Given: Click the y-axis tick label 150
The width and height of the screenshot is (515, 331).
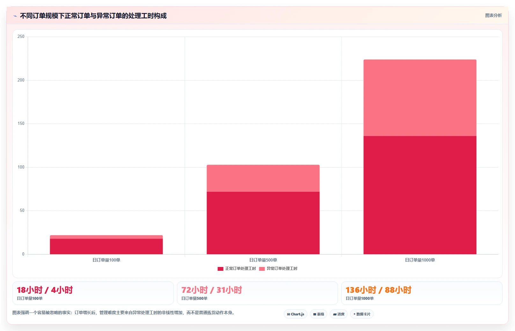Looking at the screenshot, I should [x=21, y=124].
